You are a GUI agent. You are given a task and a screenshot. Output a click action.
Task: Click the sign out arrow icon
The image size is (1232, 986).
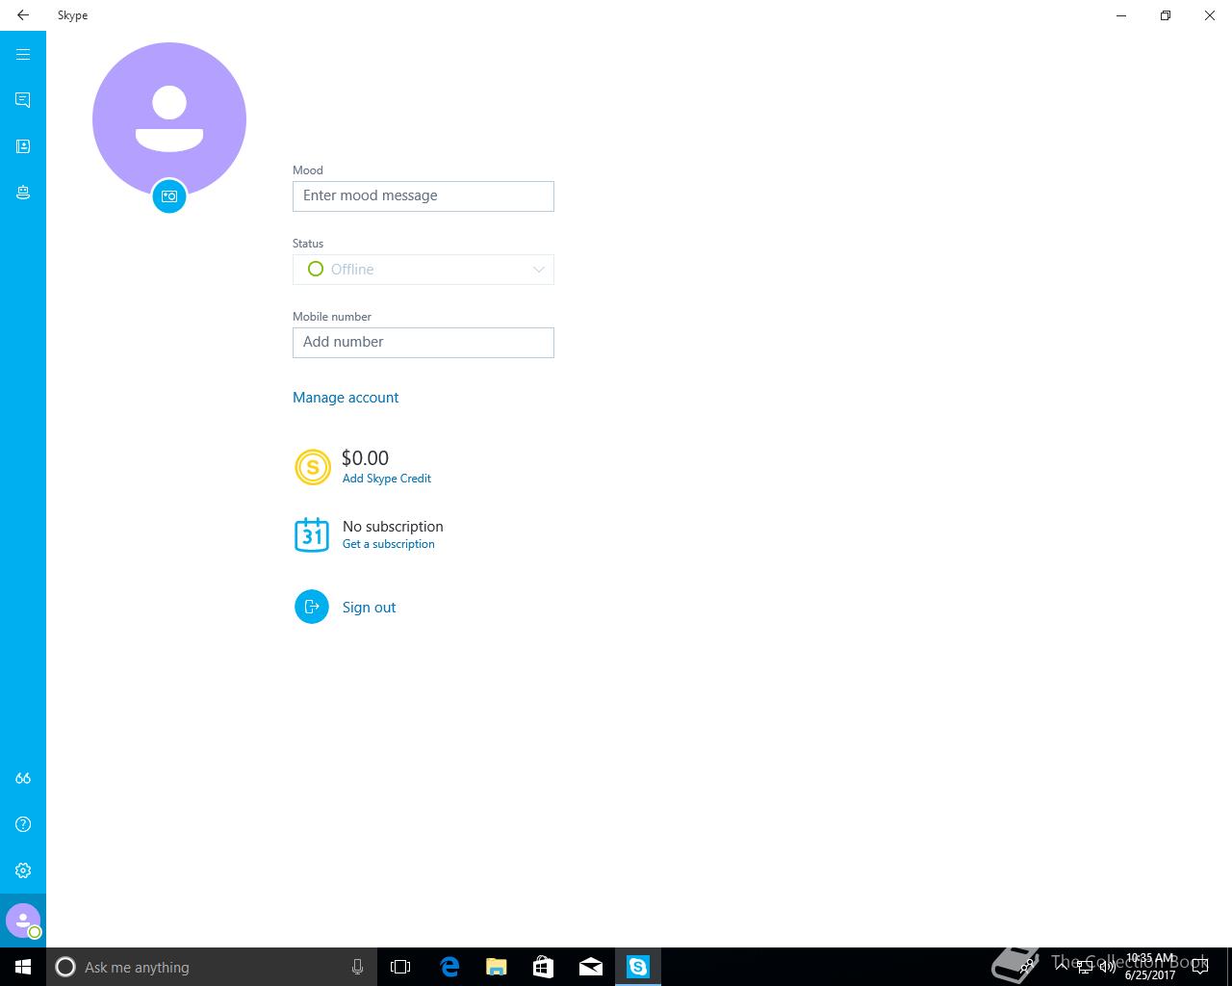(312, 607)
